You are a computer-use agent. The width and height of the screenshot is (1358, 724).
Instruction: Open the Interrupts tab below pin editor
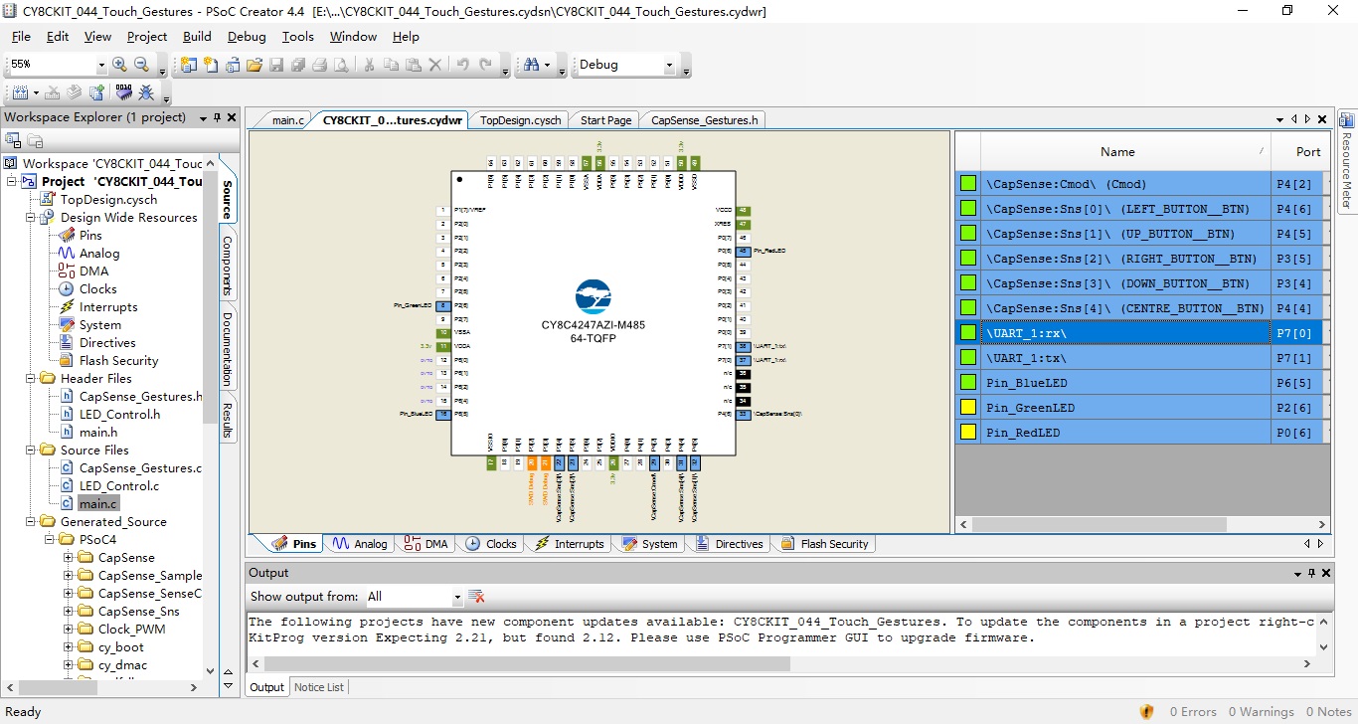tap(570, 544)
